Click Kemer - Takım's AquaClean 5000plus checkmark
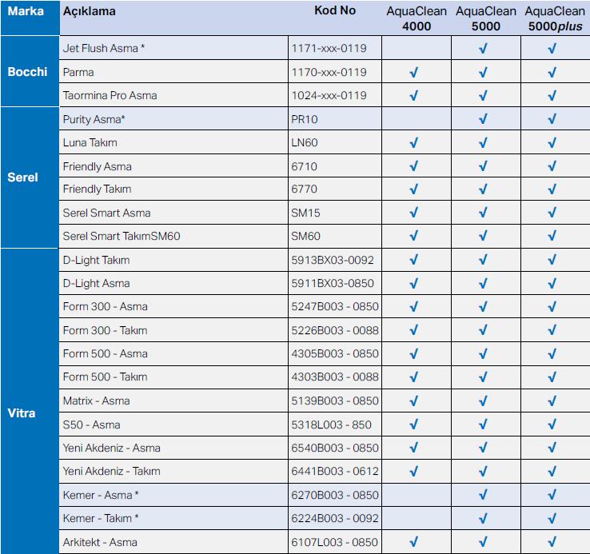590x554 pixels. coord(552,518)
